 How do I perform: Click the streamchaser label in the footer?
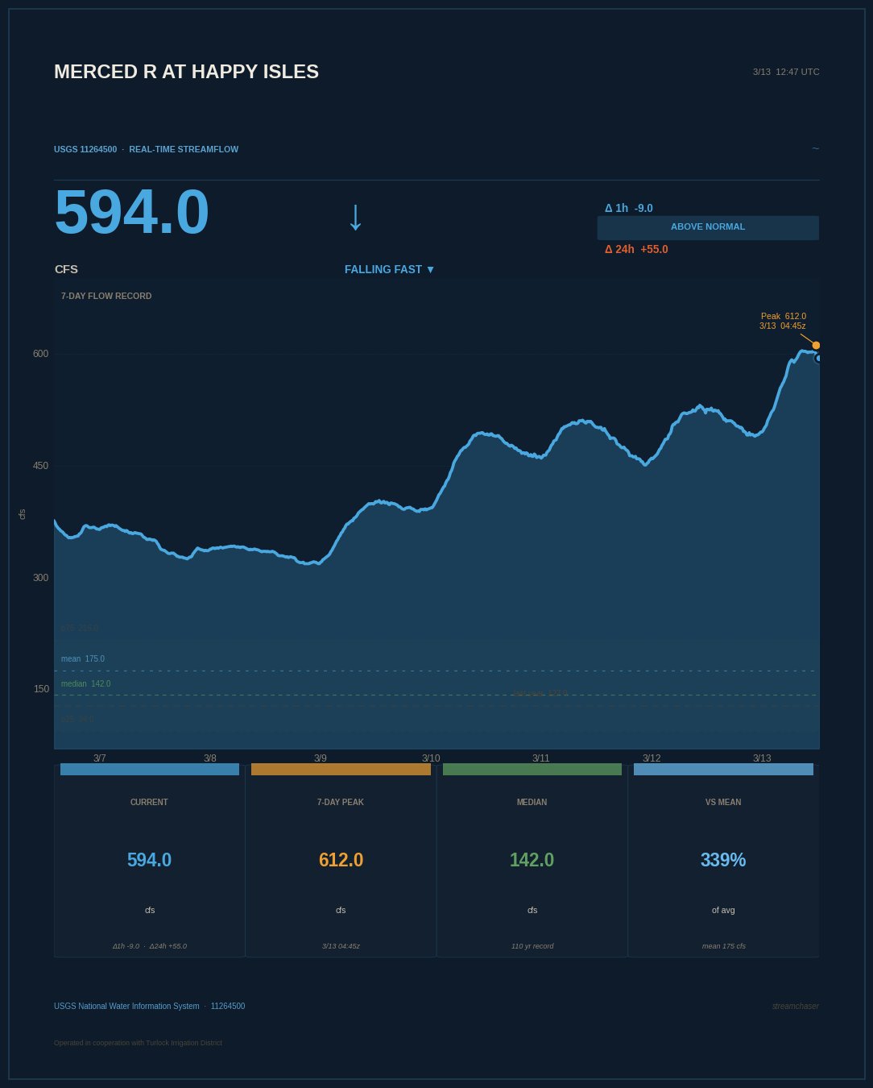coord(796,1006)
